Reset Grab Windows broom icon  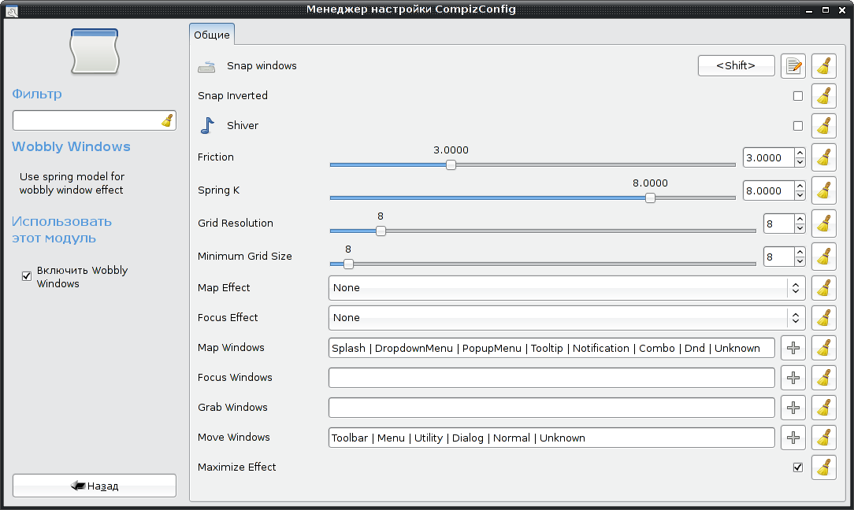[x=823, y=408]
